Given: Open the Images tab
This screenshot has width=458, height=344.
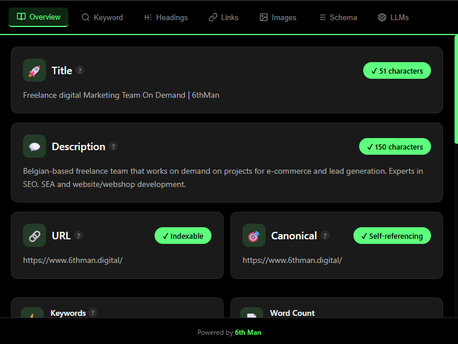Looking at the screenshot, I should 278,17.
